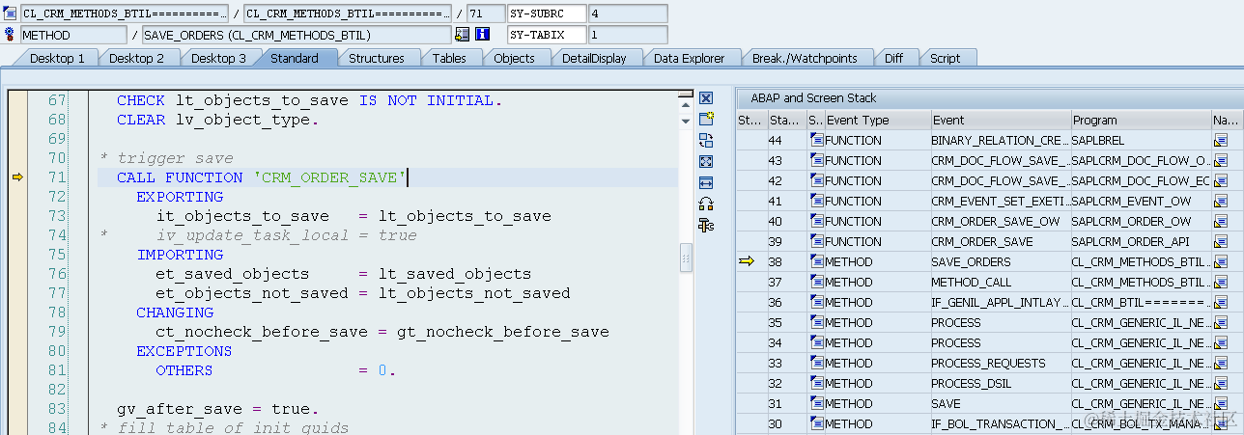Click SAVE_ORDERS (CL_CRM_METHODS_BTIL) event field
Viewport: 1244px width, 435px height.
click(296, 35)
